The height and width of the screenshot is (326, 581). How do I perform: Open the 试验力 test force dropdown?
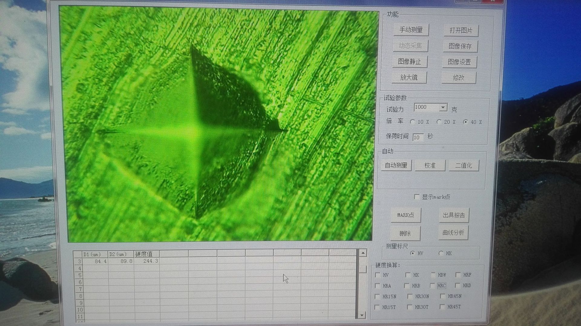coord(443,107)
